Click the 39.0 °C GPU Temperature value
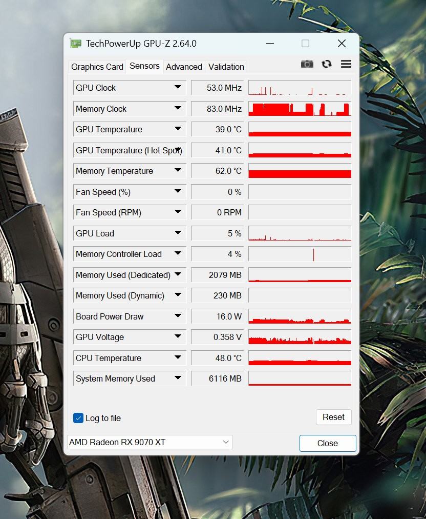This screenshot has height=519, width=426. coord(218,129)
